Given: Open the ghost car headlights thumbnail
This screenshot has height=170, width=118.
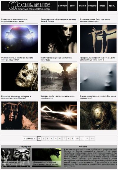Looking at the screenshot, I should tap(19, 39).
